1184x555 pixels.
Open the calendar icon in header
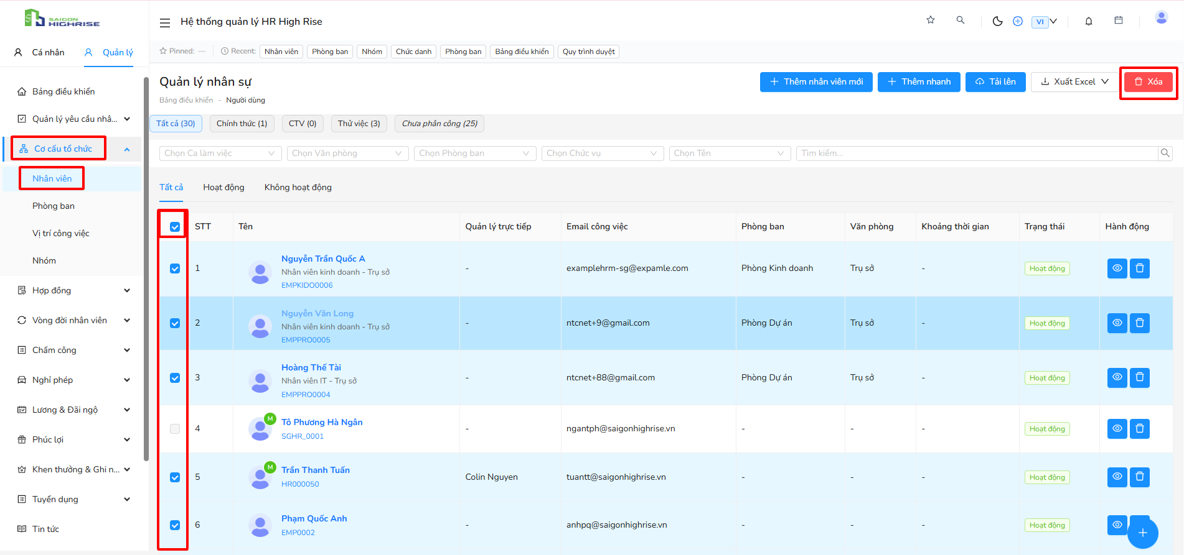1119,21
